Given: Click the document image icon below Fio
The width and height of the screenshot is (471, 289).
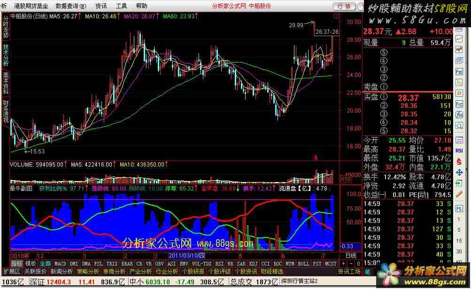Looking at the screenshot, I should 459,83.
